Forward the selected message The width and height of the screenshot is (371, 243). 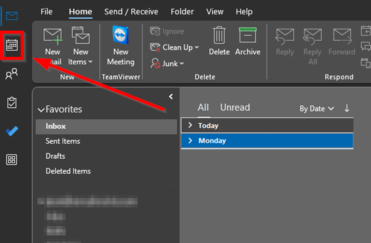[x=342, y=42]
